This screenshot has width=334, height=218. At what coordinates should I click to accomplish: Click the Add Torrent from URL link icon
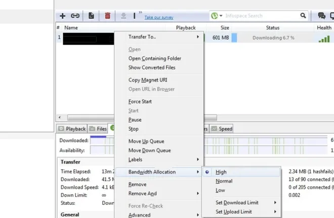(75, 16)
